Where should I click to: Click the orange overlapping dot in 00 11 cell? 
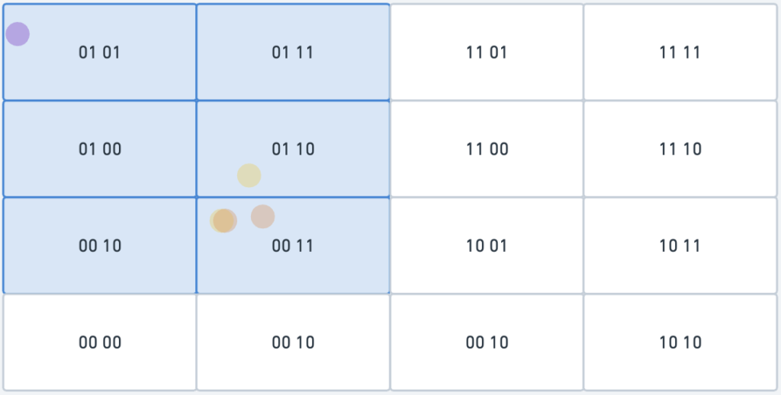click(x=225, y=221)
